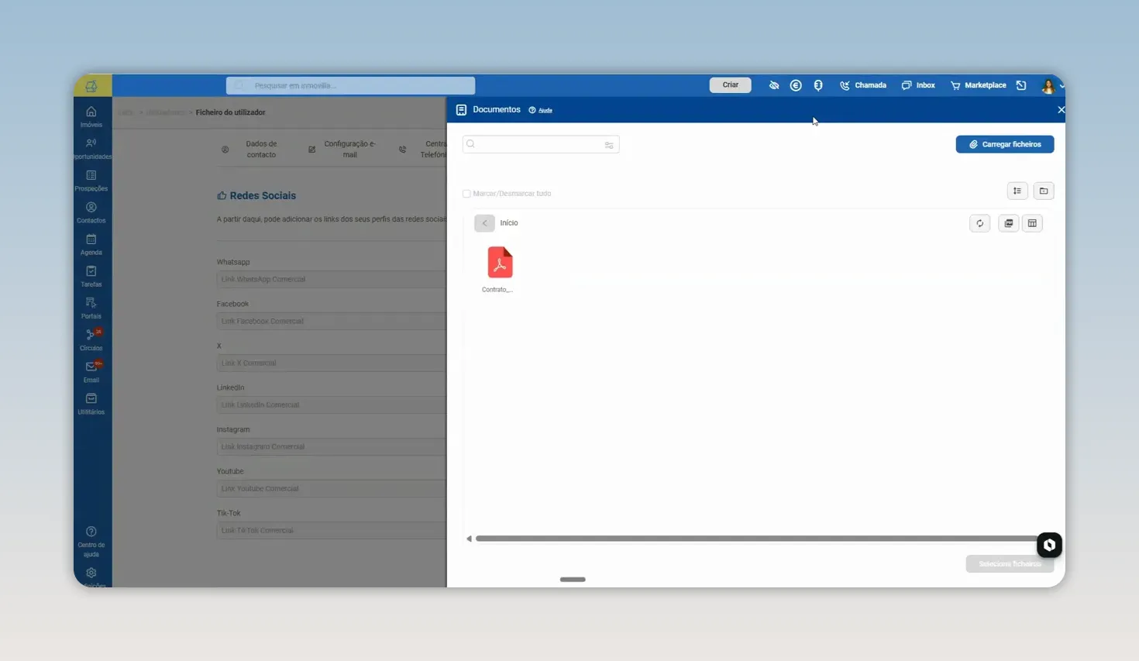Open the sort order button

[x=1017, y=191]
